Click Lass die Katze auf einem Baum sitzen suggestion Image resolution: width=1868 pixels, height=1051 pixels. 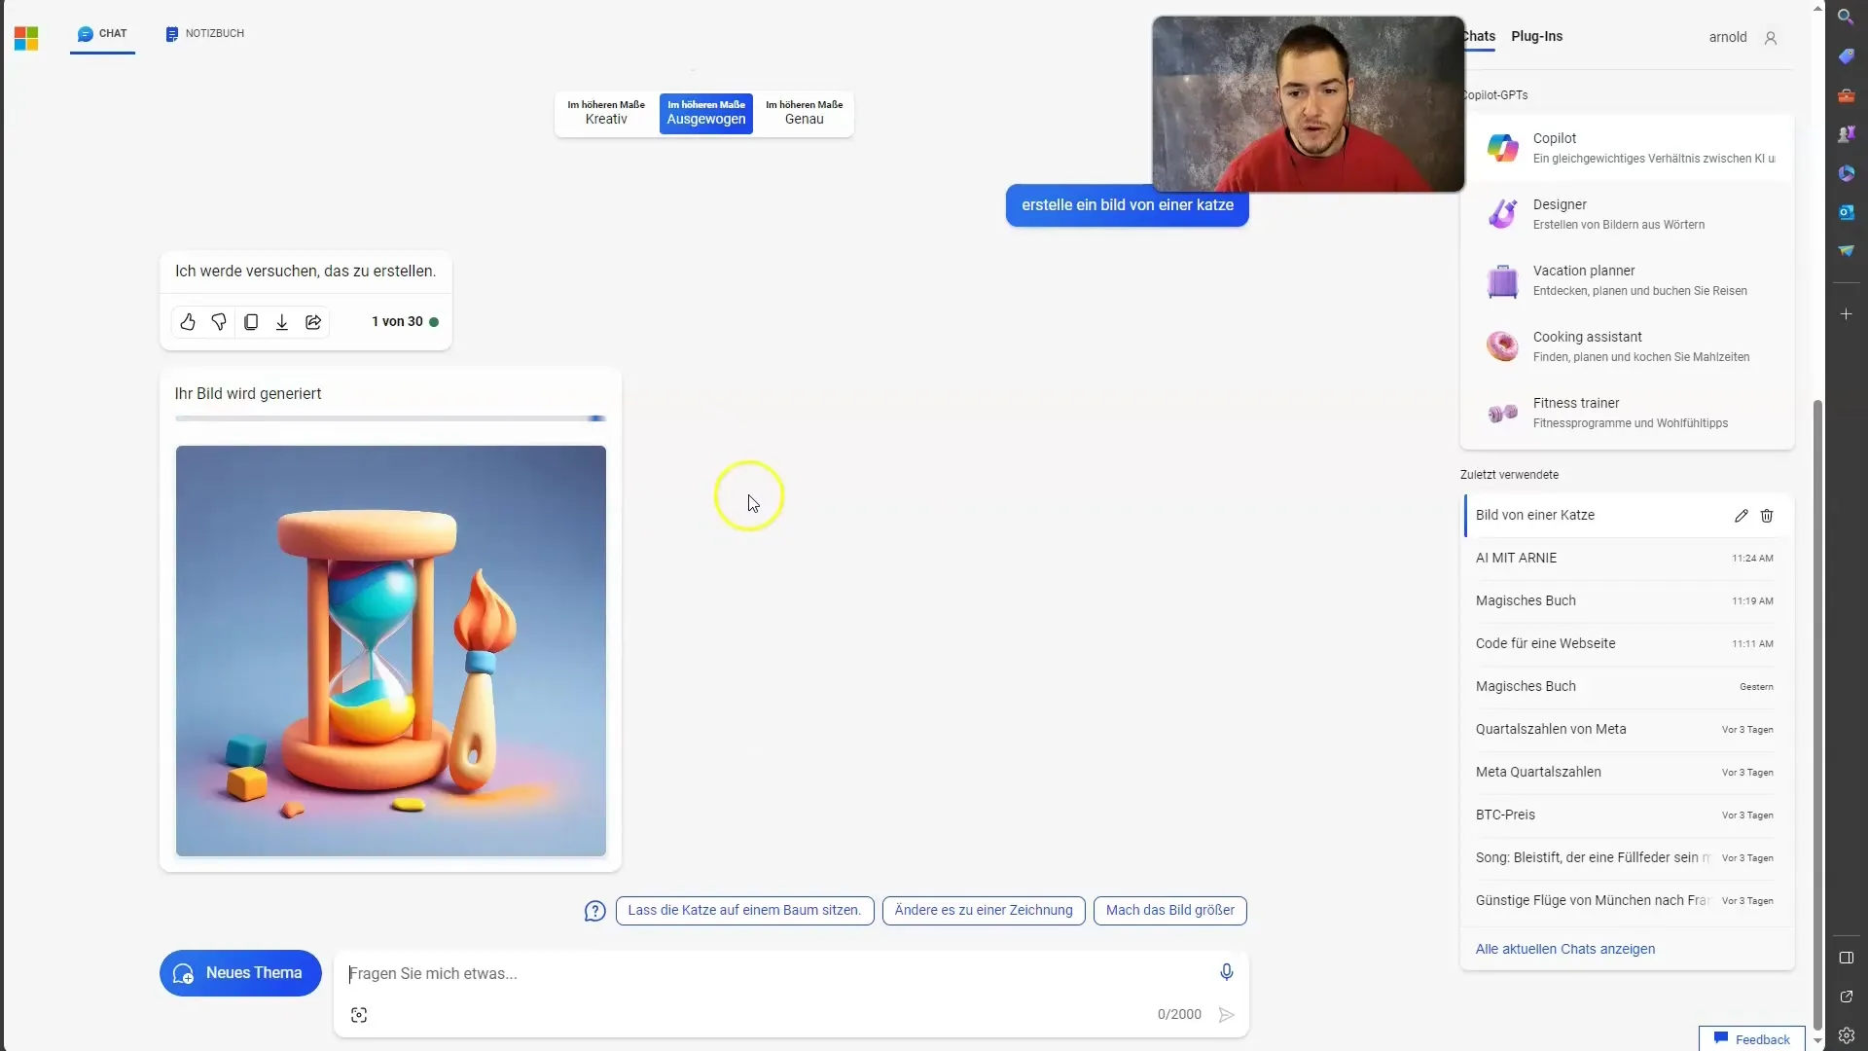pyautogui.click(x=745, y=910)
